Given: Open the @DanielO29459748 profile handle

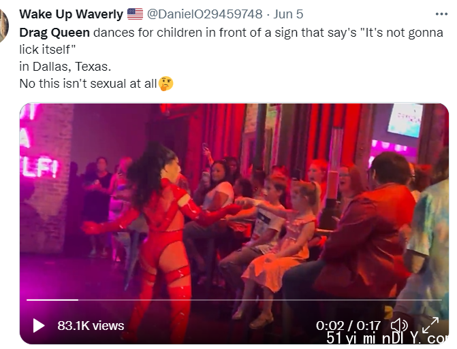Looking at the screenshot, I should click(204, 14).
